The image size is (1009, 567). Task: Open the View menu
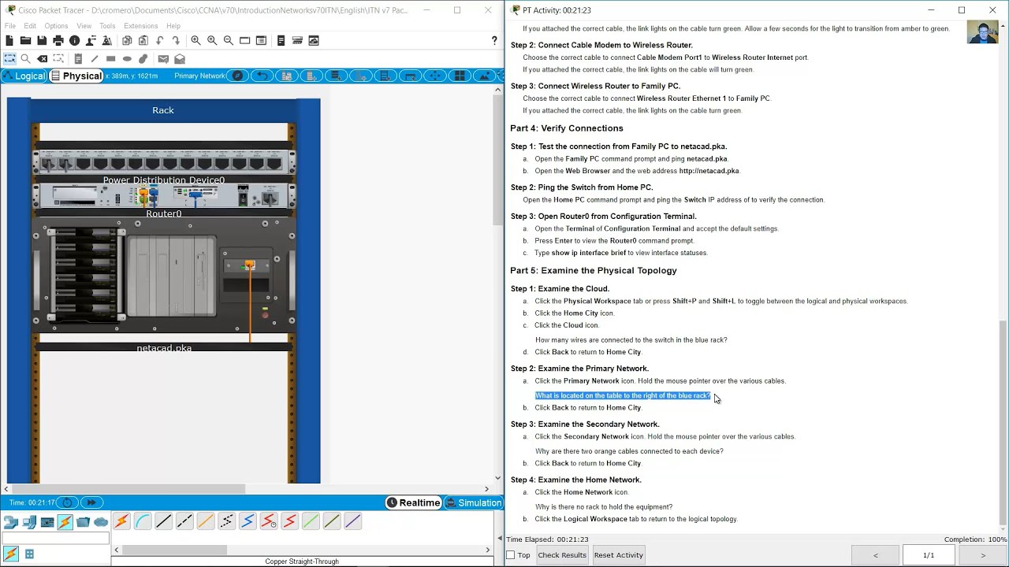(84, 26)
